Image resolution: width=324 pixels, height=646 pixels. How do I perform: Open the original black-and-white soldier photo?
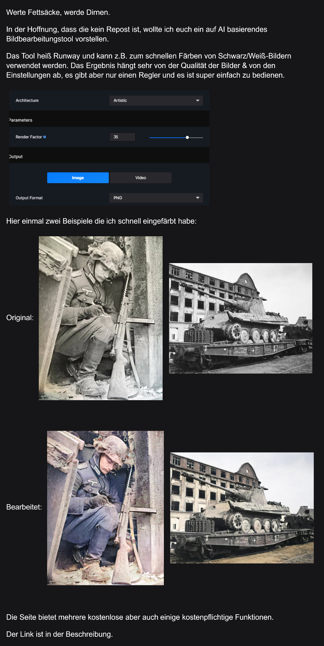pos(101,318)
